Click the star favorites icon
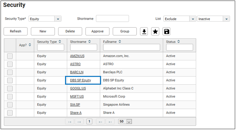Image resolution: width=236 pixels, height=130 pixels. [155, 32]
